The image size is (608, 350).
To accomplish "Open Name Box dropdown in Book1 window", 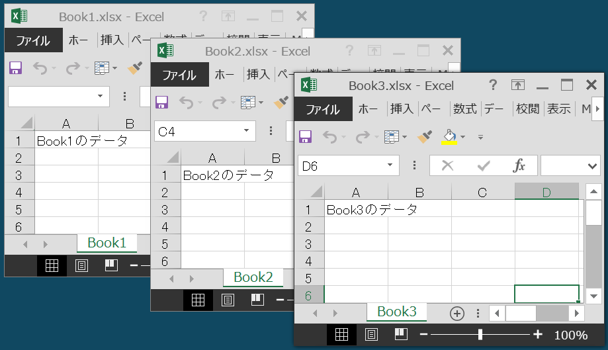I will pos(100,96).
